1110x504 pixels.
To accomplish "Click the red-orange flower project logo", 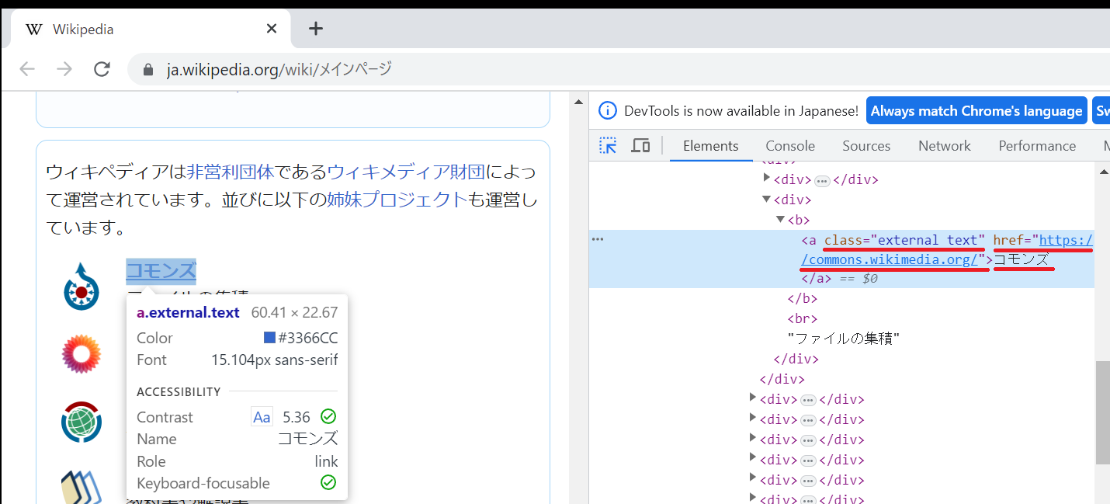I will coord(82,354).
